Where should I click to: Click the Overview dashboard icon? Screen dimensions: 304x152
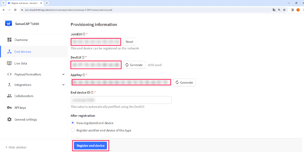pos(9,40)
